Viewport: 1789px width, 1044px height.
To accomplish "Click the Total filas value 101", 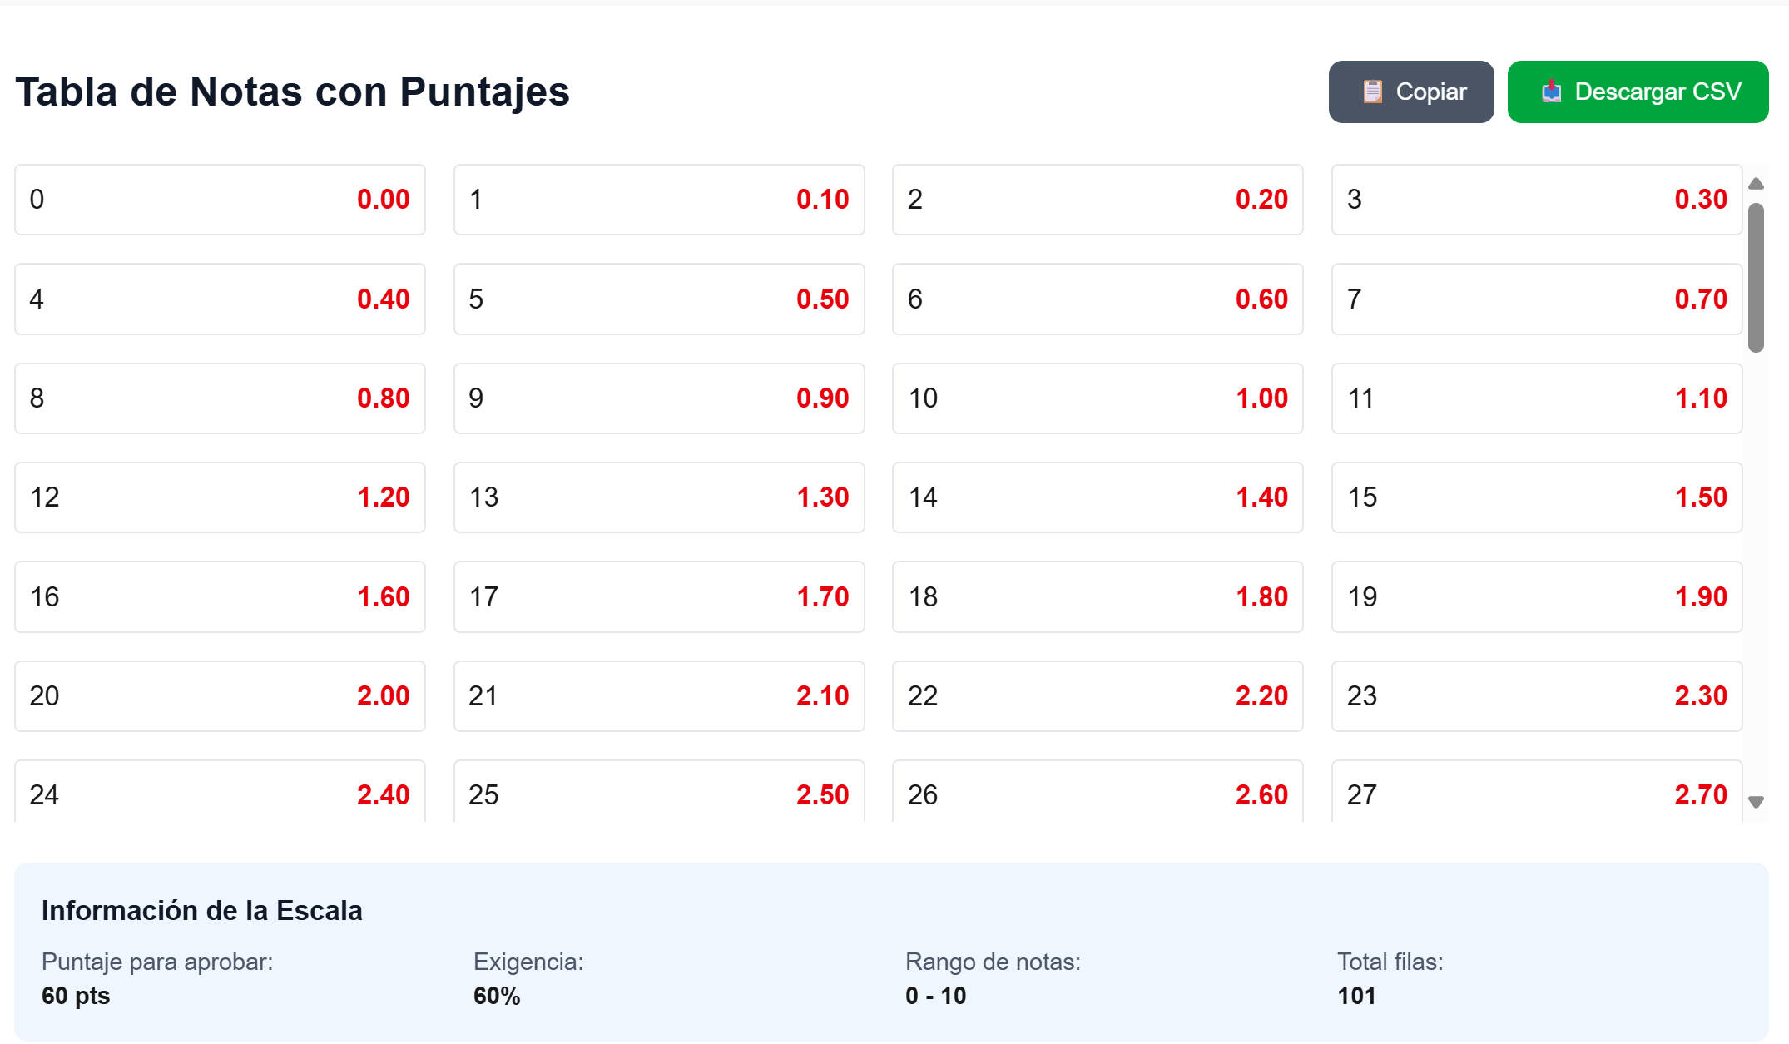I will [x=1356, y=996].
